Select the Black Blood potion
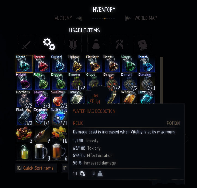197x188 pixels. 24,116
